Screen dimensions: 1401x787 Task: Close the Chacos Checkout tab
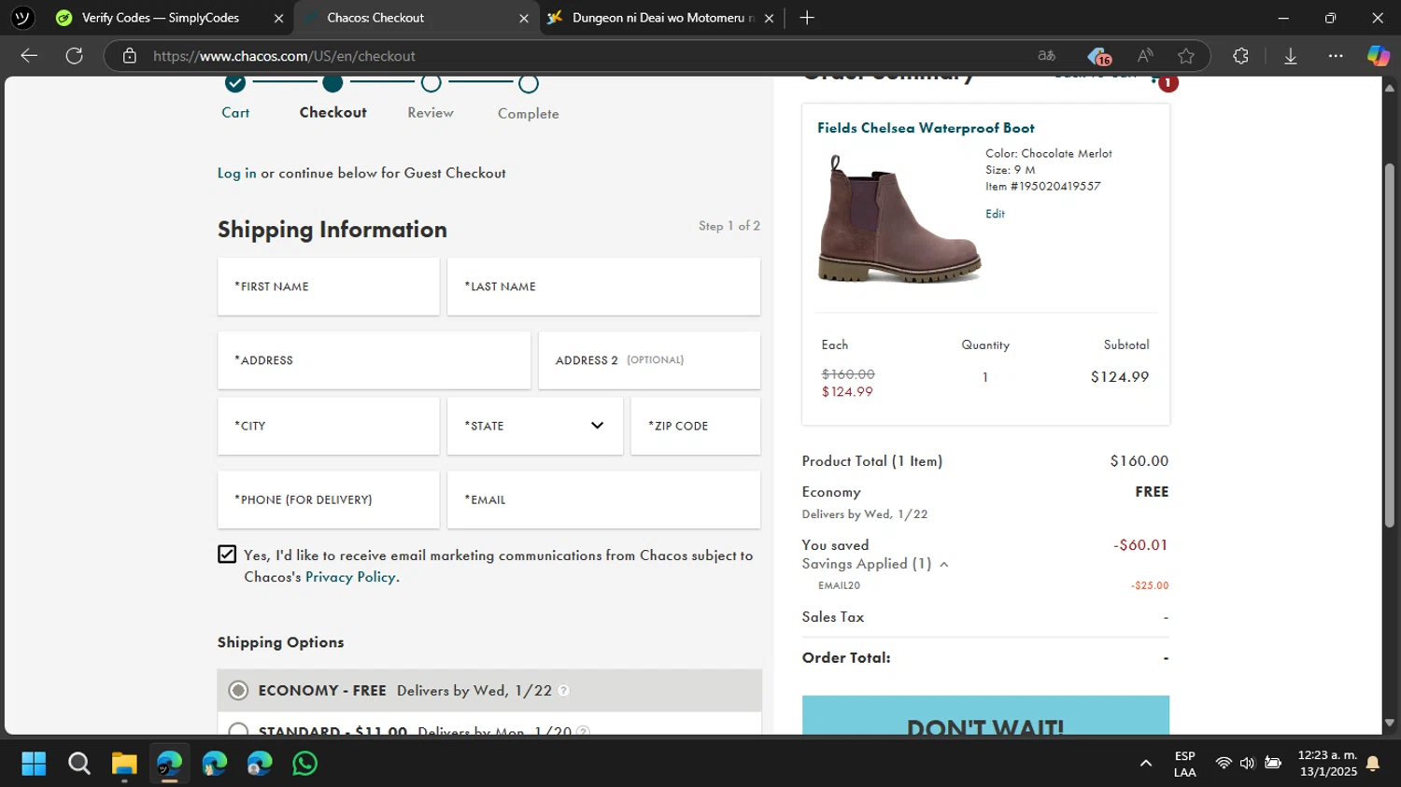point(524,18)
